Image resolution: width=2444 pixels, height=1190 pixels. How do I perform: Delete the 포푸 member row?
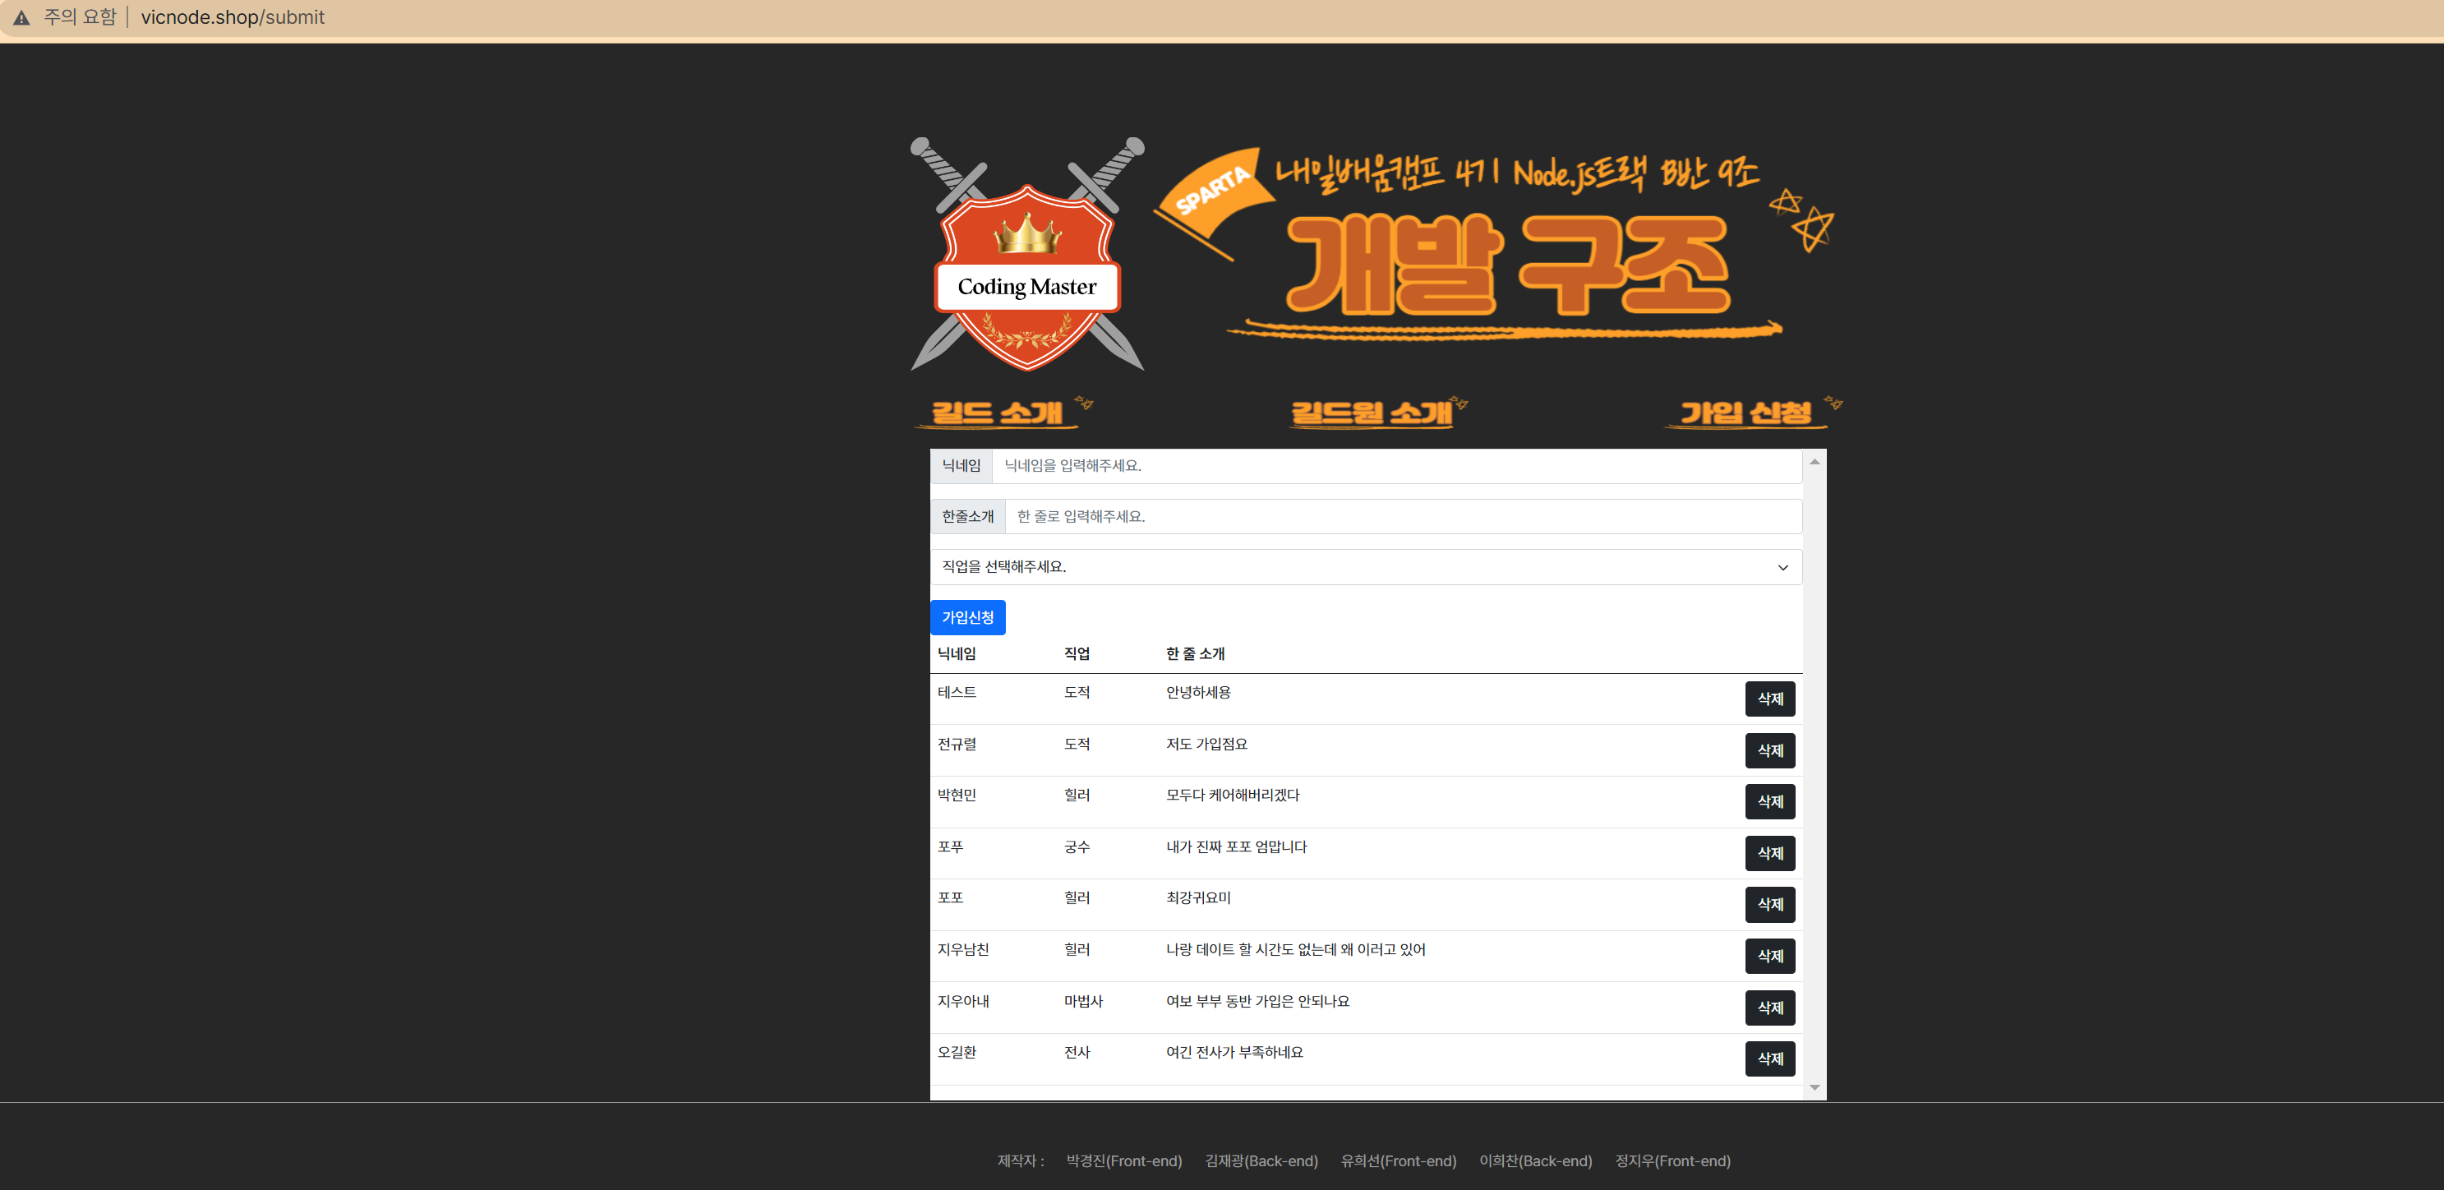point(1769,852)
